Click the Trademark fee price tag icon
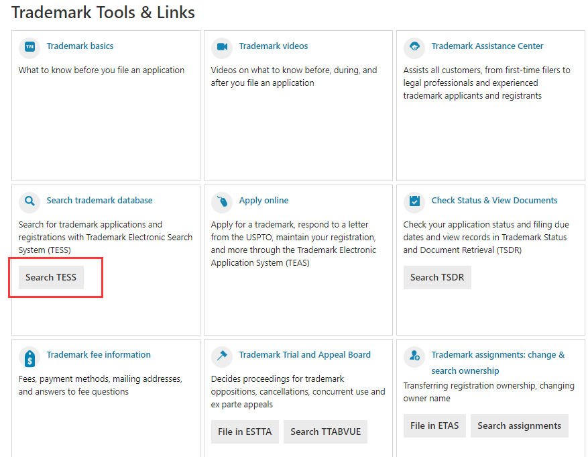This screenshot has height=457, width=588. click(x=30, y=357)
